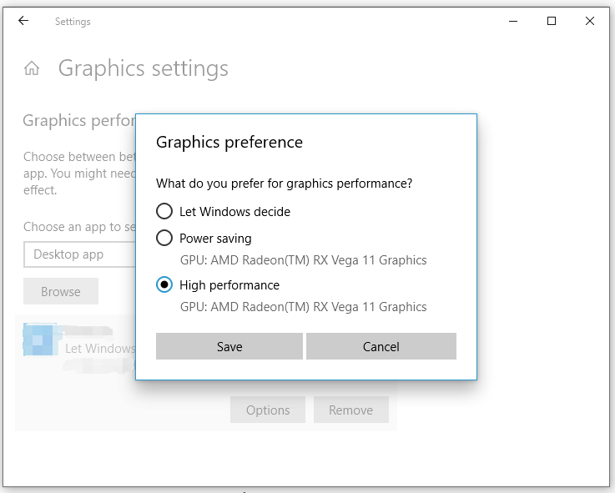The height and width of the screenshot is (493, 615).
Task: Click the GPU text under High performance
Action: [304, 307]
